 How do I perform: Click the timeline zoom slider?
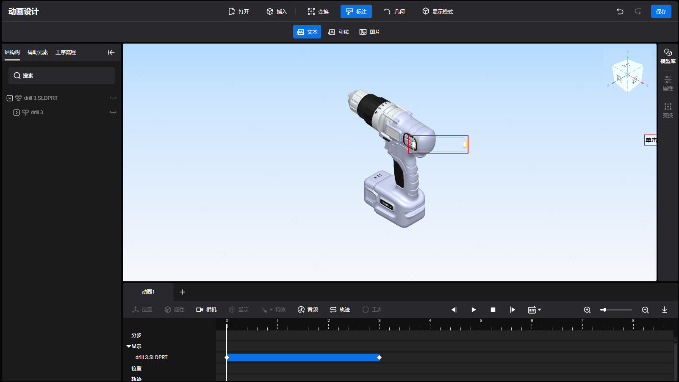pos(616,310)
